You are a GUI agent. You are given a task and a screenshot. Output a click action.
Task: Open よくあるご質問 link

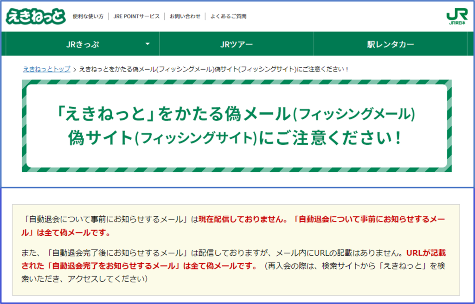[x=228, y=16]
